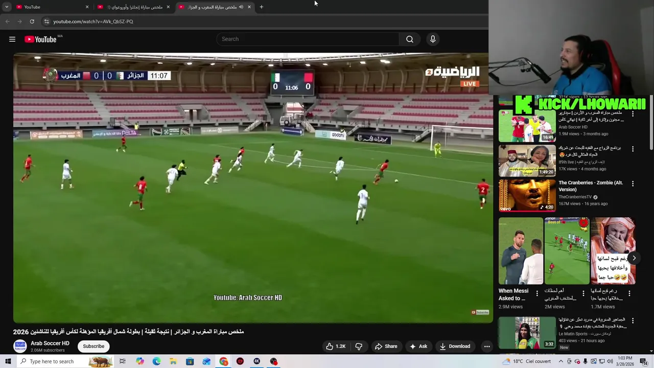Start voice search with the microphone icon
This screenshot has height=368, width=654.
(433, 39)
